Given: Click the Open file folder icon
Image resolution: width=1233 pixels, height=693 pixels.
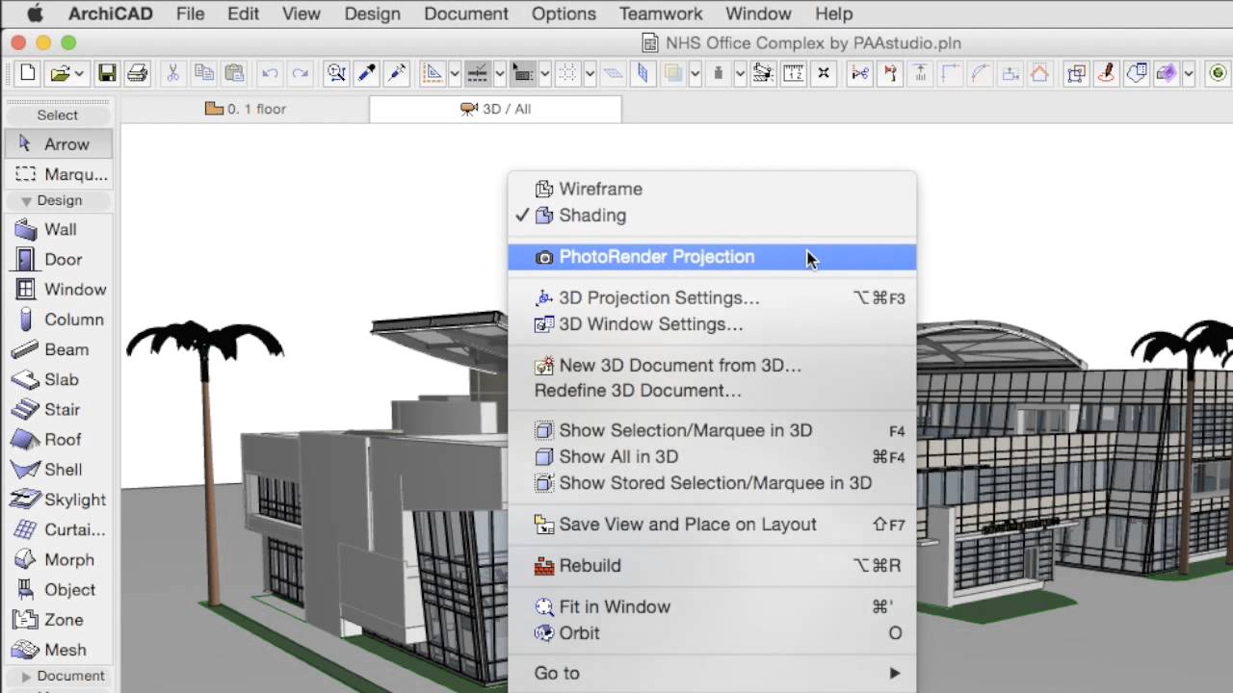Looking at the screenshot, I should (x=60, y=73).
